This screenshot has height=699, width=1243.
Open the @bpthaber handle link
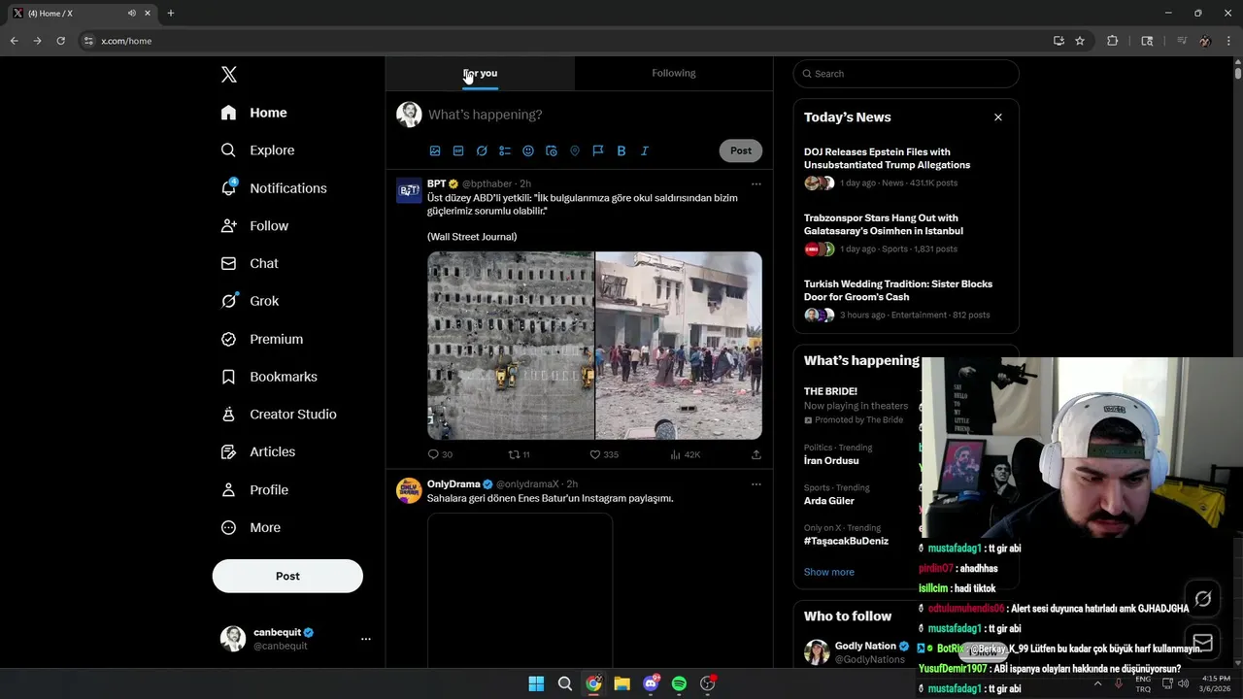pyautogui.click(x=487, y=183)
